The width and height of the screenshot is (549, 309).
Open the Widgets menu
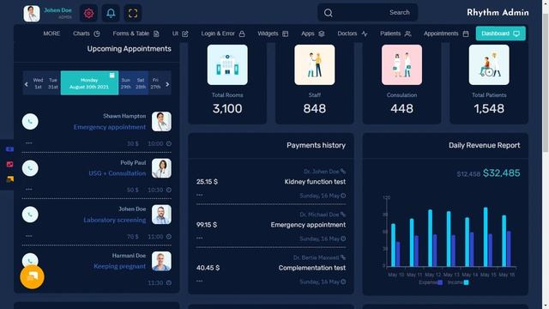(x=273, y=33)
